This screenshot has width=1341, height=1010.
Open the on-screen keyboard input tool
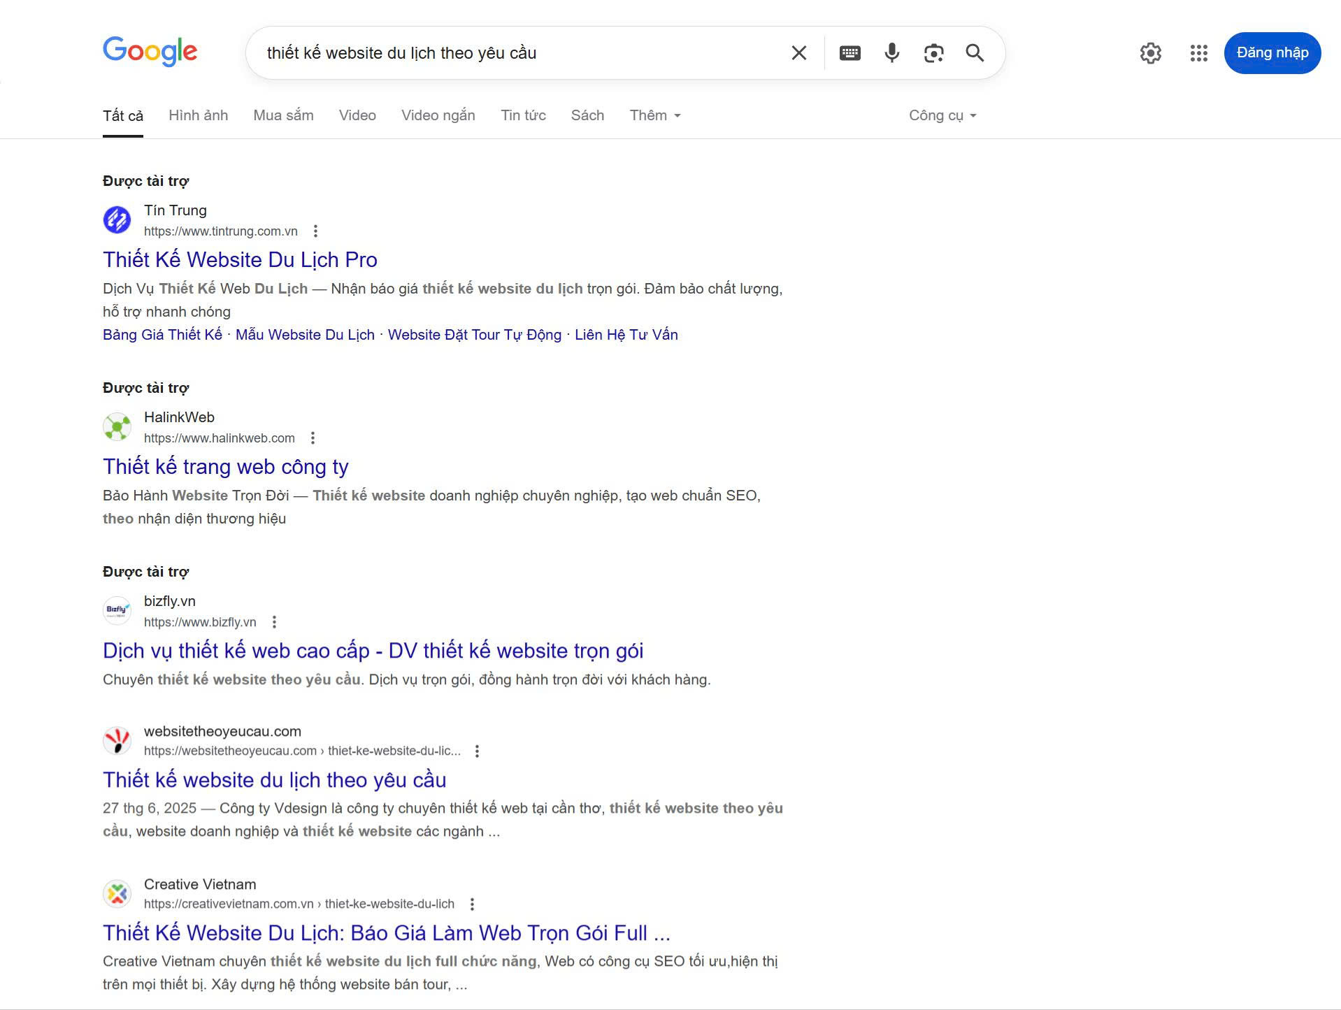[x=849, y=53]
